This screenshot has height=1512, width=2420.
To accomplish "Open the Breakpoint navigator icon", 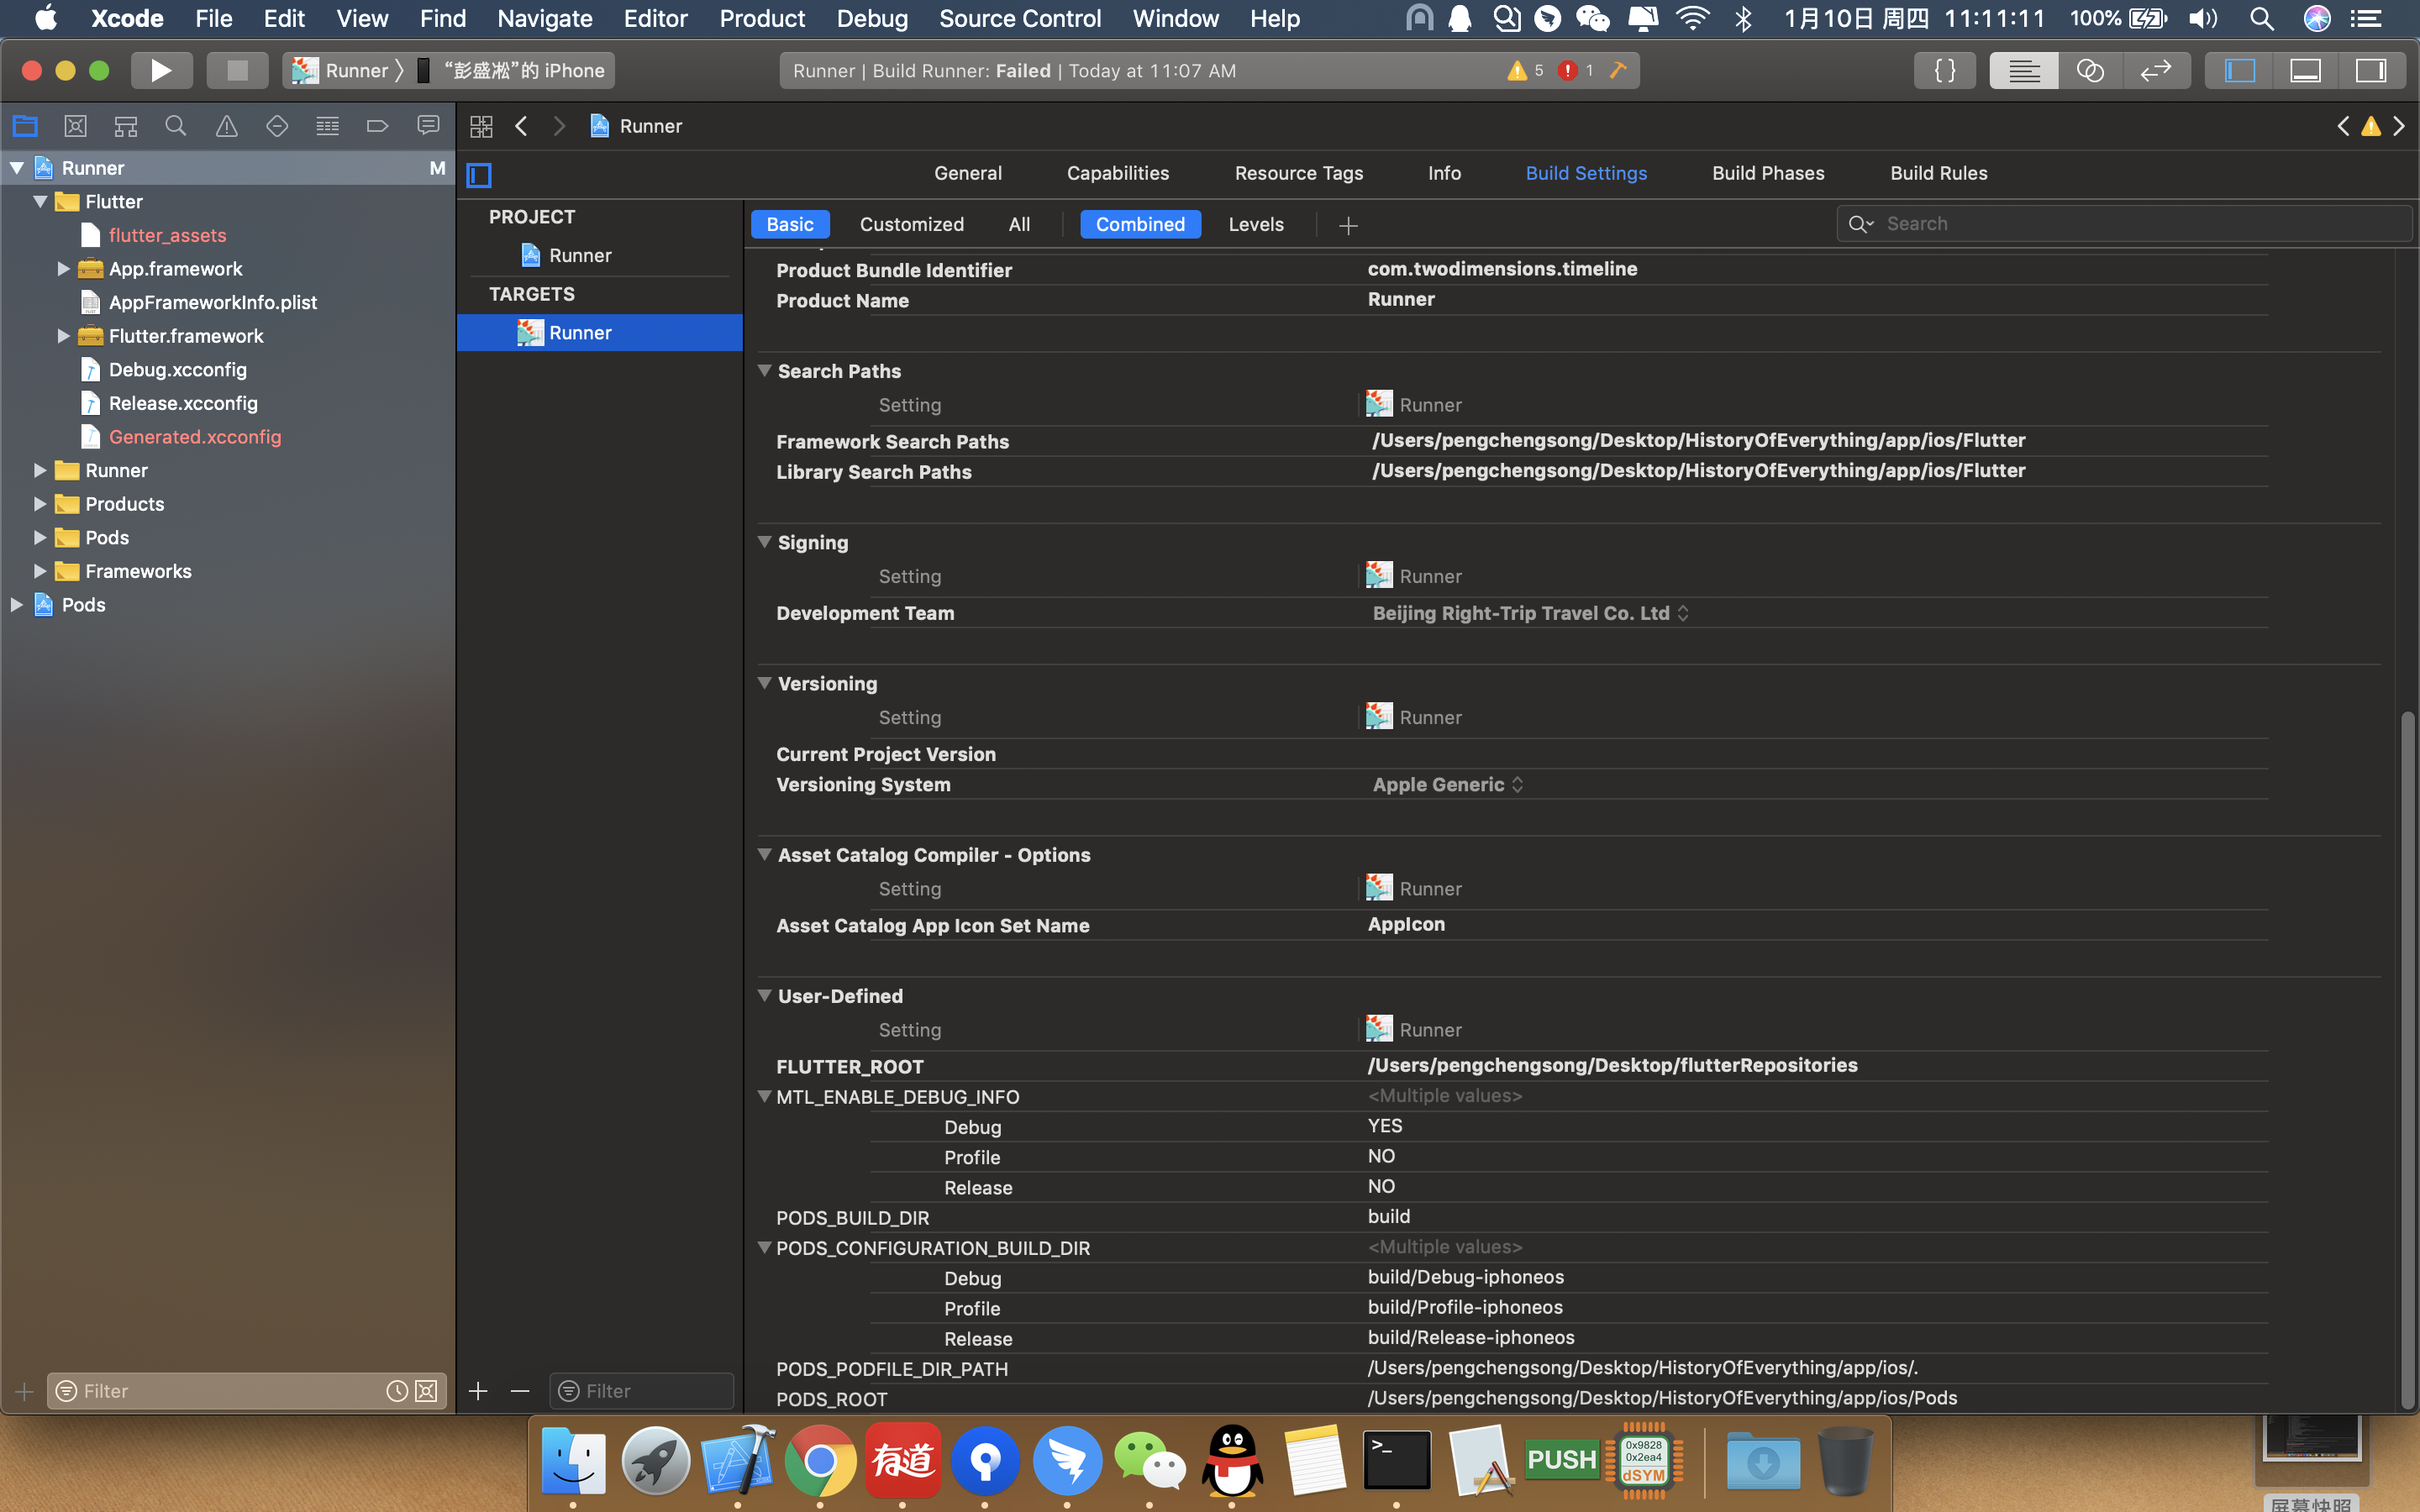I will (x=377, y=126).
